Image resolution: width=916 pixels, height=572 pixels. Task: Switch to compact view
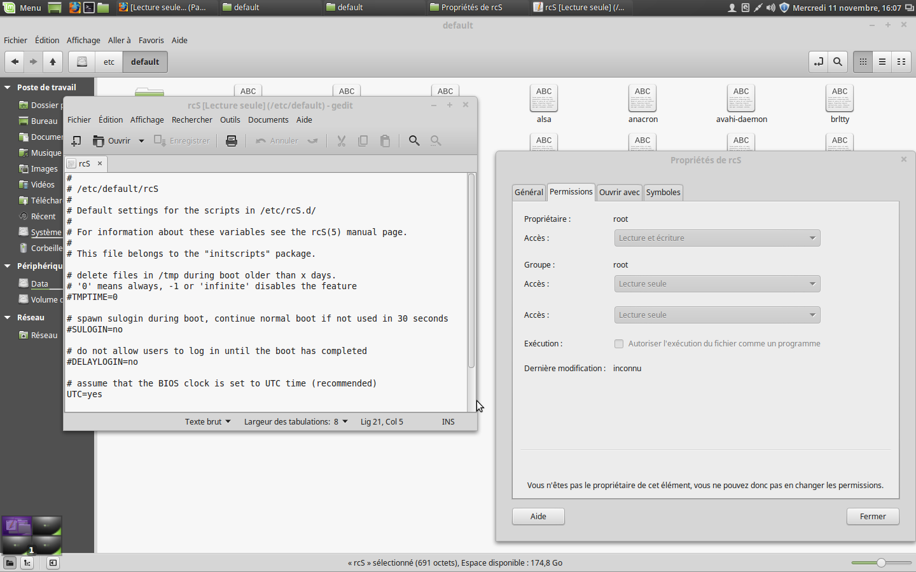pyautogui.click(x=901, y=62)
